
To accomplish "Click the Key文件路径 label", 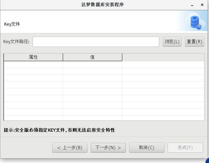I will [16, 41].
